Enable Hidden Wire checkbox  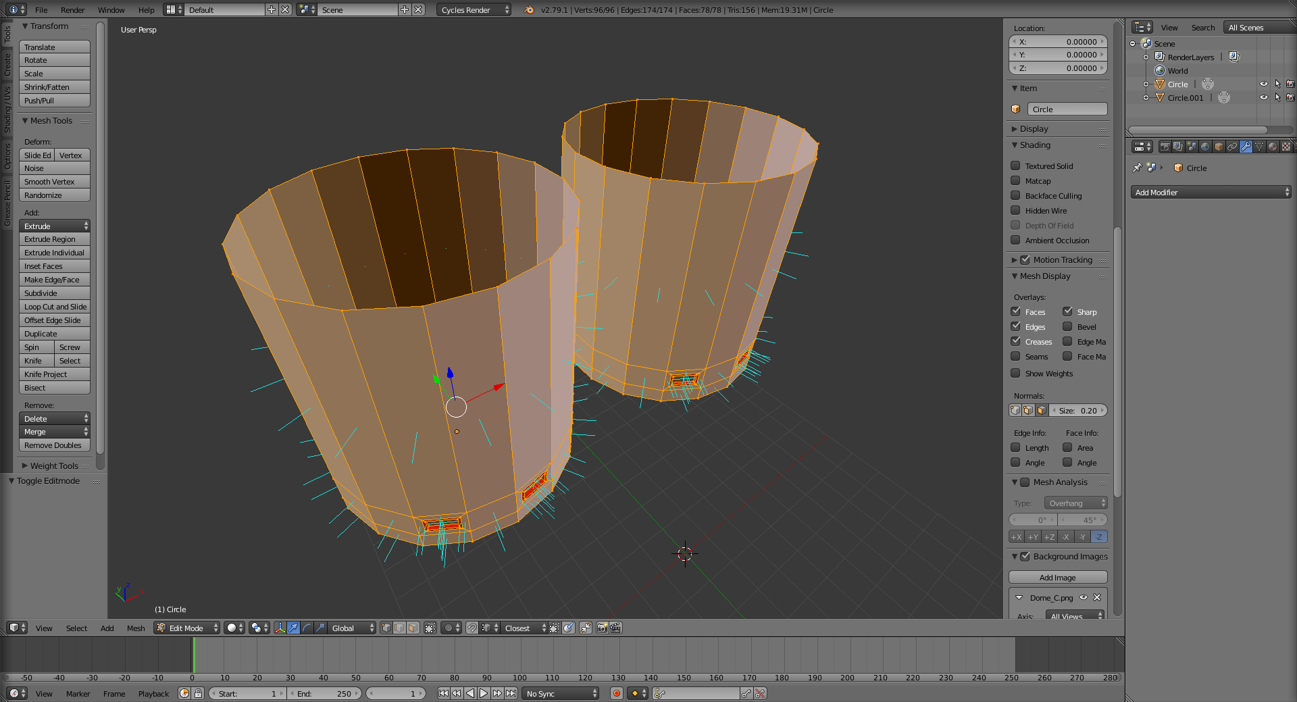1015,210
